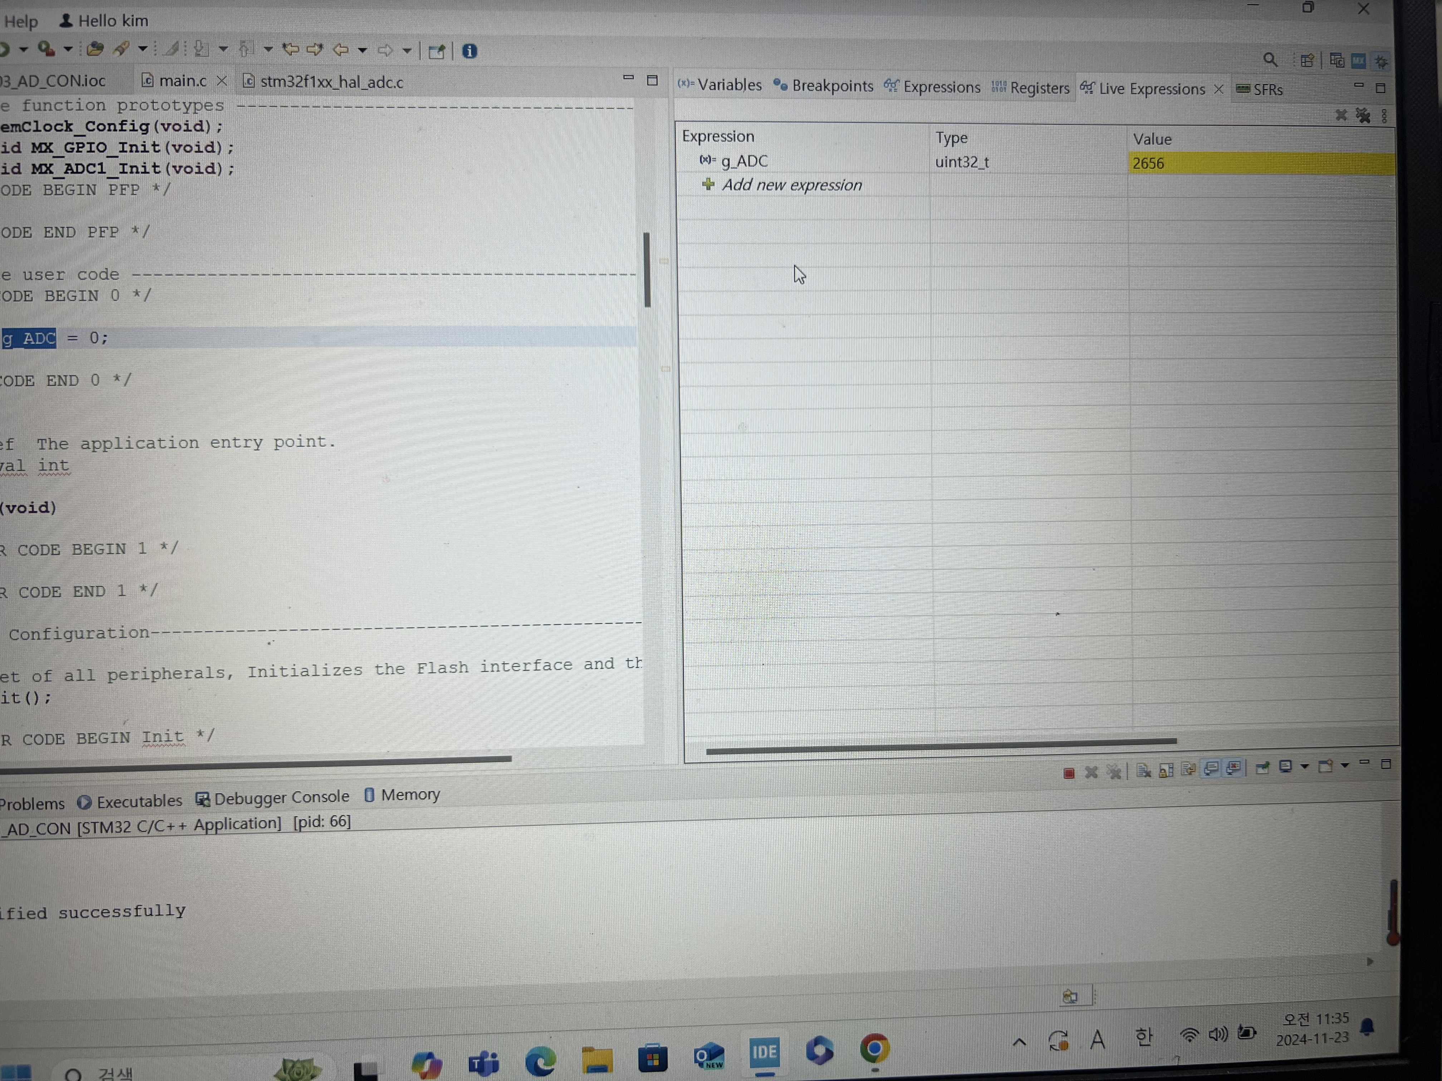Expand the Back navigation history dropdown
This screenshot has width=1442, height=1081.
coord(362,50)
